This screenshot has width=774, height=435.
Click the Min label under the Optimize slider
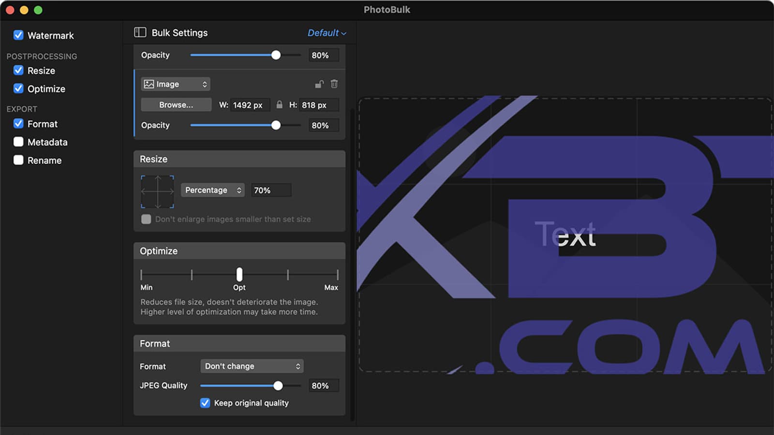(x=147, y=287)
